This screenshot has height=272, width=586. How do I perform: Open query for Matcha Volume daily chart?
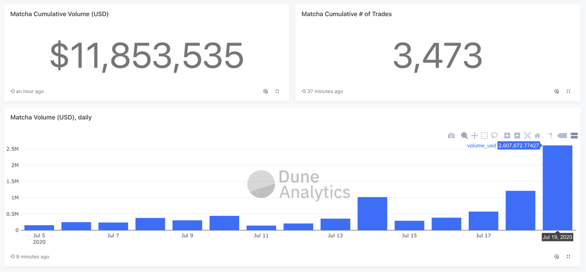click(x=557, y=256)
